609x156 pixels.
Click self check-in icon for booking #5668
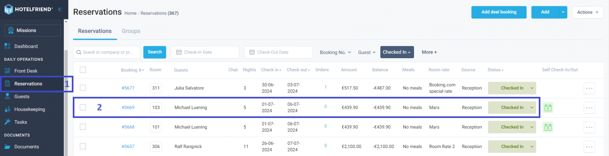click(x=548, y=127)
